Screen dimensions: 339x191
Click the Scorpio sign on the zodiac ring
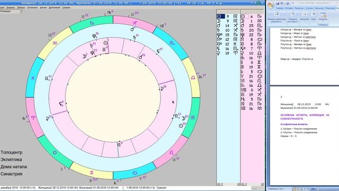tap(172, 43)
